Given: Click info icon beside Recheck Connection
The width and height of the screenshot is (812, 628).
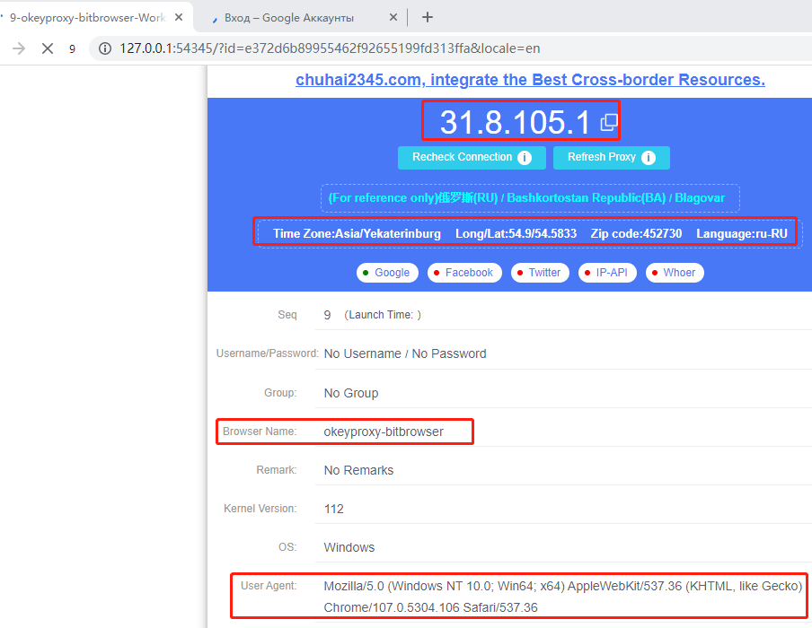Looking at the screenshot, I should tap(525, 158).
